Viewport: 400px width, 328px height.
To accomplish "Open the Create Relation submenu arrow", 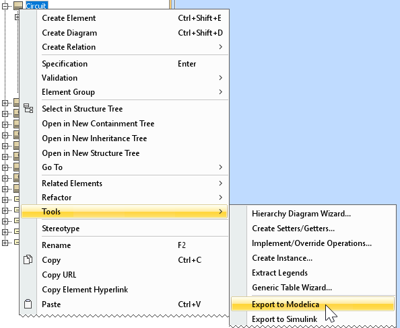I will [221, 47].
